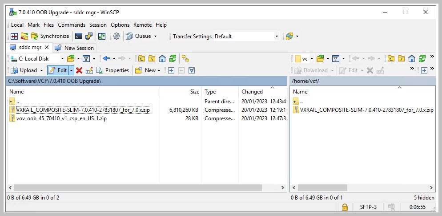Click remote panel Open Directory folder icon
Image resolution: width=442 pixels, height=216 pixels.
[x=320, y=59]
